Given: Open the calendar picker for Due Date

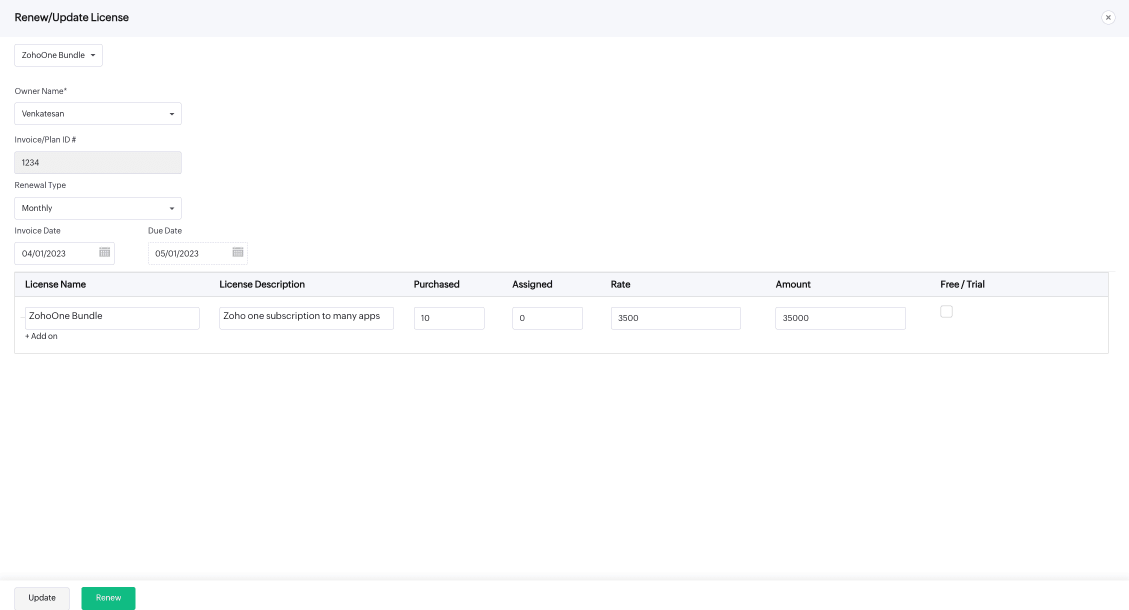Looking at the screenshot, I should (237, 253).
